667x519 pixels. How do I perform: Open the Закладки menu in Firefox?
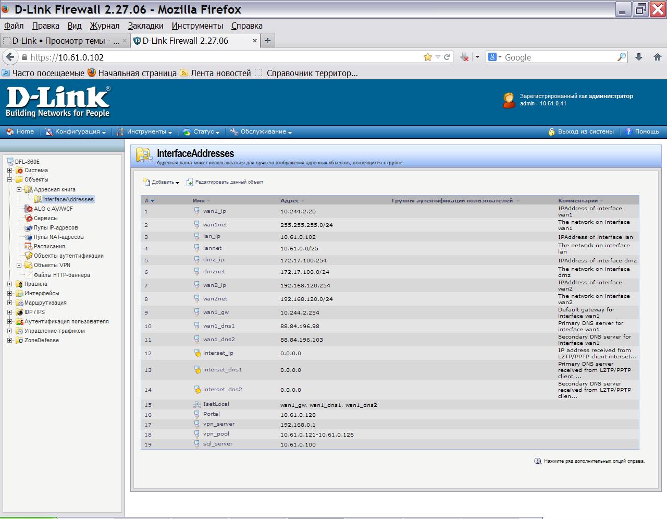coord(145,26)
